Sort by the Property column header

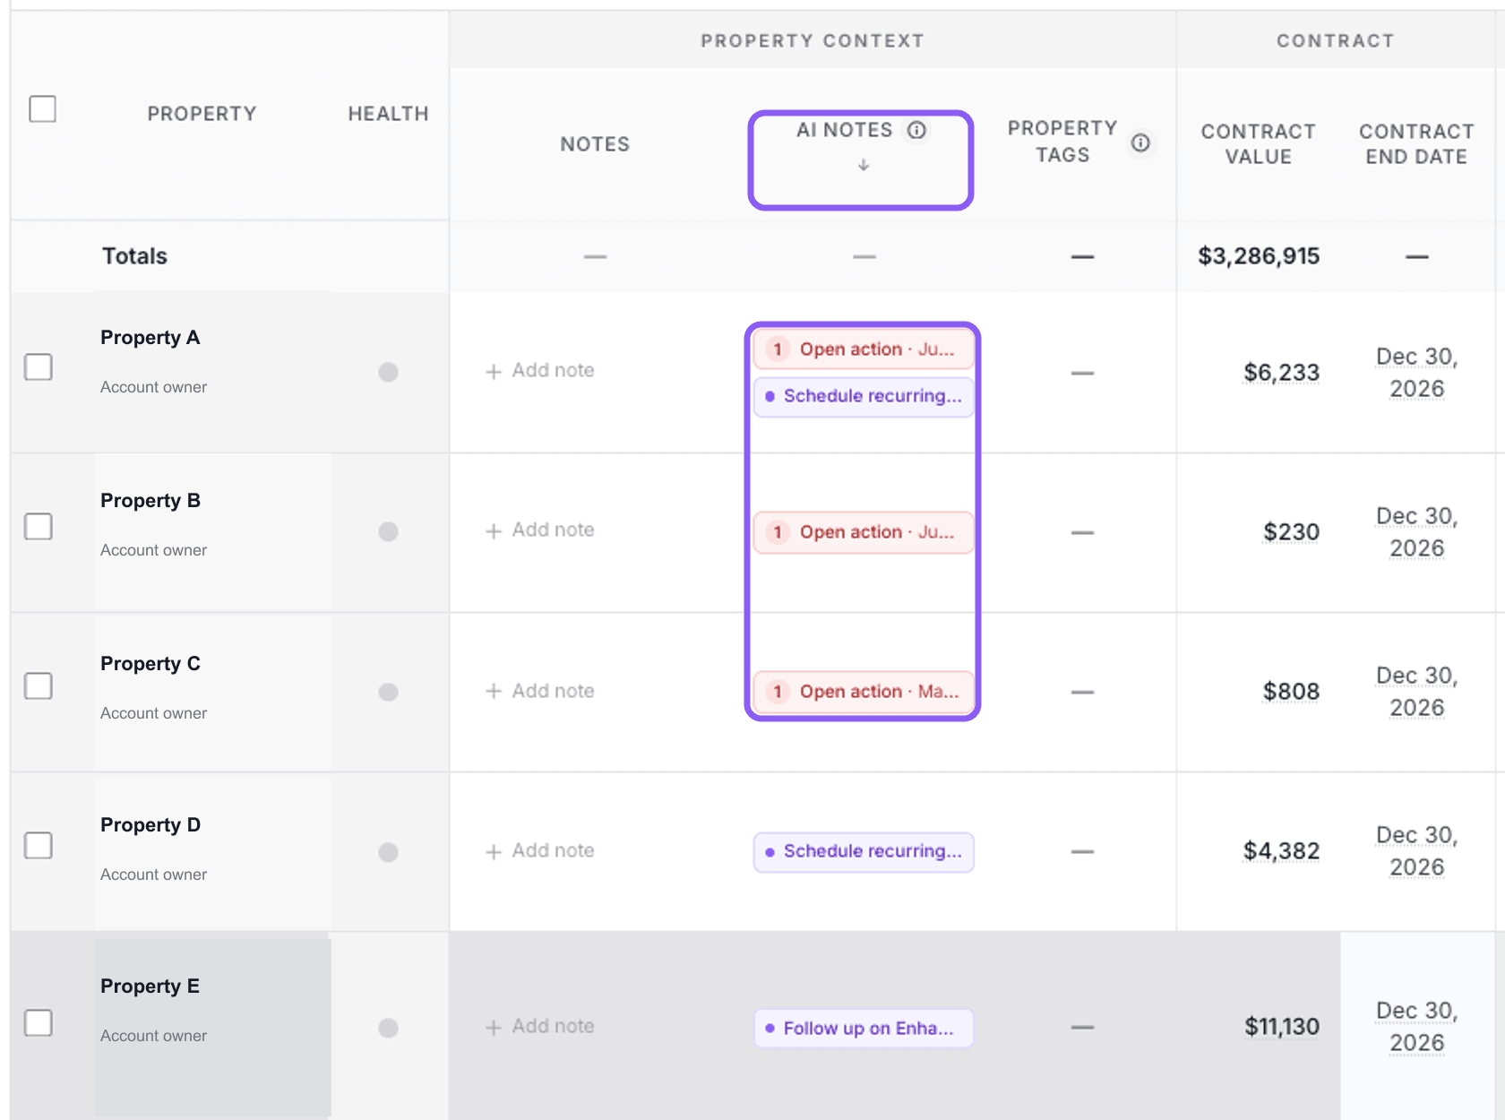tap(202, 114)
